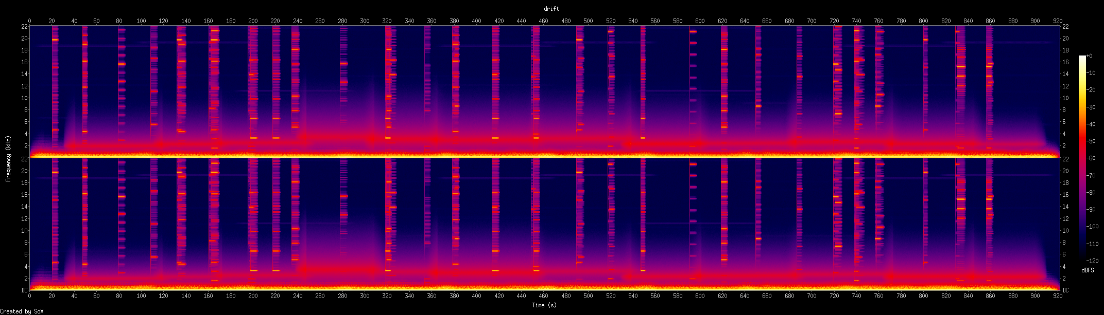Click the "-100" value on the dBFS scale
This screenshot has height=315, width=1104.
[x=1093, y=227]
